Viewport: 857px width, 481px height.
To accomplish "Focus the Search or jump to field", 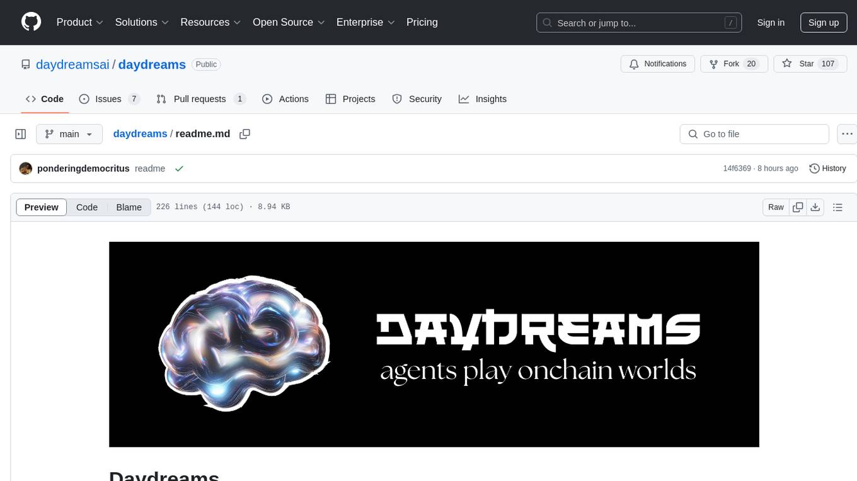I will (x=640, y=23).
